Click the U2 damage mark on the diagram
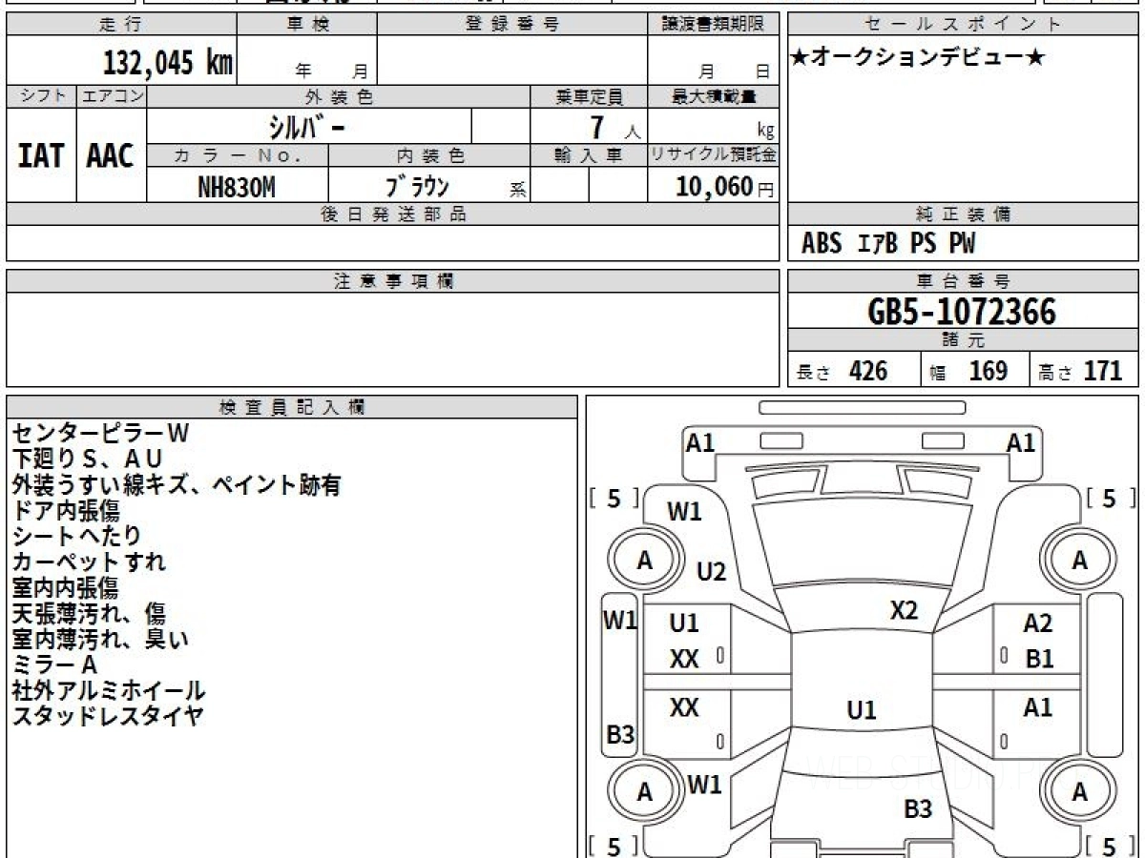Viewport: 1145px width, 858px height. pos(712,572)
